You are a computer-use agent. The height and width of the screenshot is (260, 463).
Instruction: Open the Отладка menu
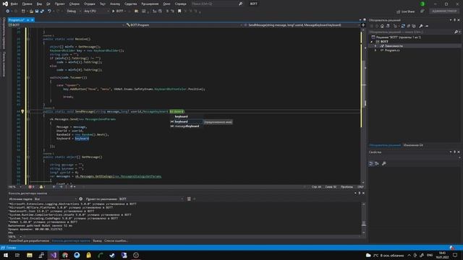(x=90, y=4)
